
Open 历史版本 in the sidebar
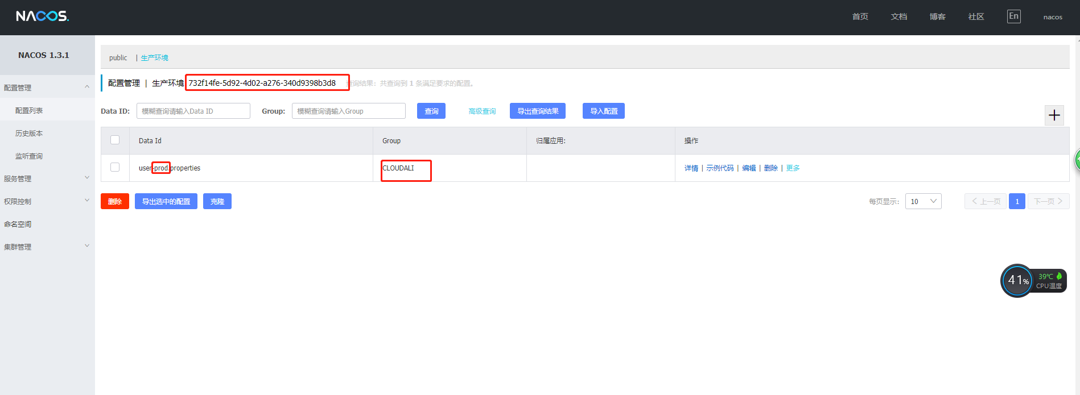pyautogui.click(x=29, y=133)
